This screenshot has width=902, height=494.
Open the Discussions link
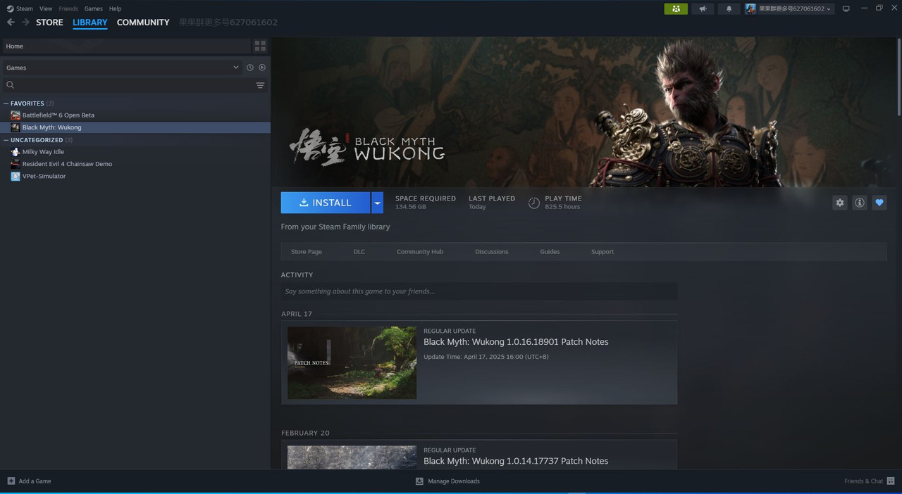point(492,252)
